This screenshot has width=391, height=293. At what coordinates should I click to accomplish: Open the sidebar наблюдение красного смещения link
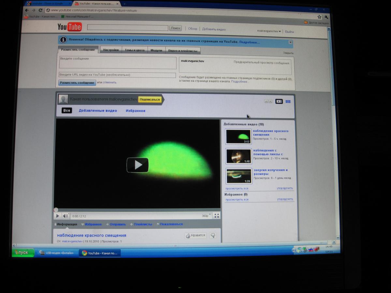click(x=271, y=133)
